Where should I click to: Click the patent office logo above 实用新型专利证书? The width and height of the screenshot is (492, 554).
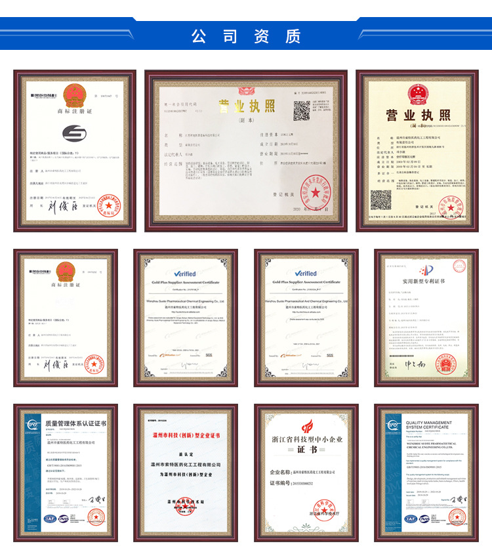point(426,270)
